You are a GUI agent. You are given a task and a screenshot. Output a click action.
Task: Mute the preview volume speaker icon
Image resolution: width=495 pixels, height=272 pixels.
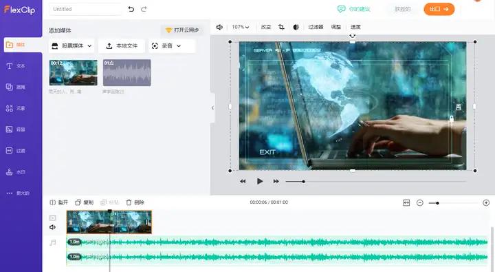click(219, 28)
